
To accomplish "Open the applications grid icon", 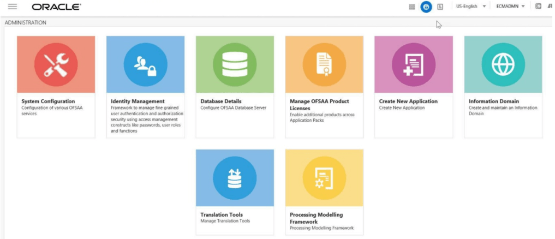I will pos(411,7).
